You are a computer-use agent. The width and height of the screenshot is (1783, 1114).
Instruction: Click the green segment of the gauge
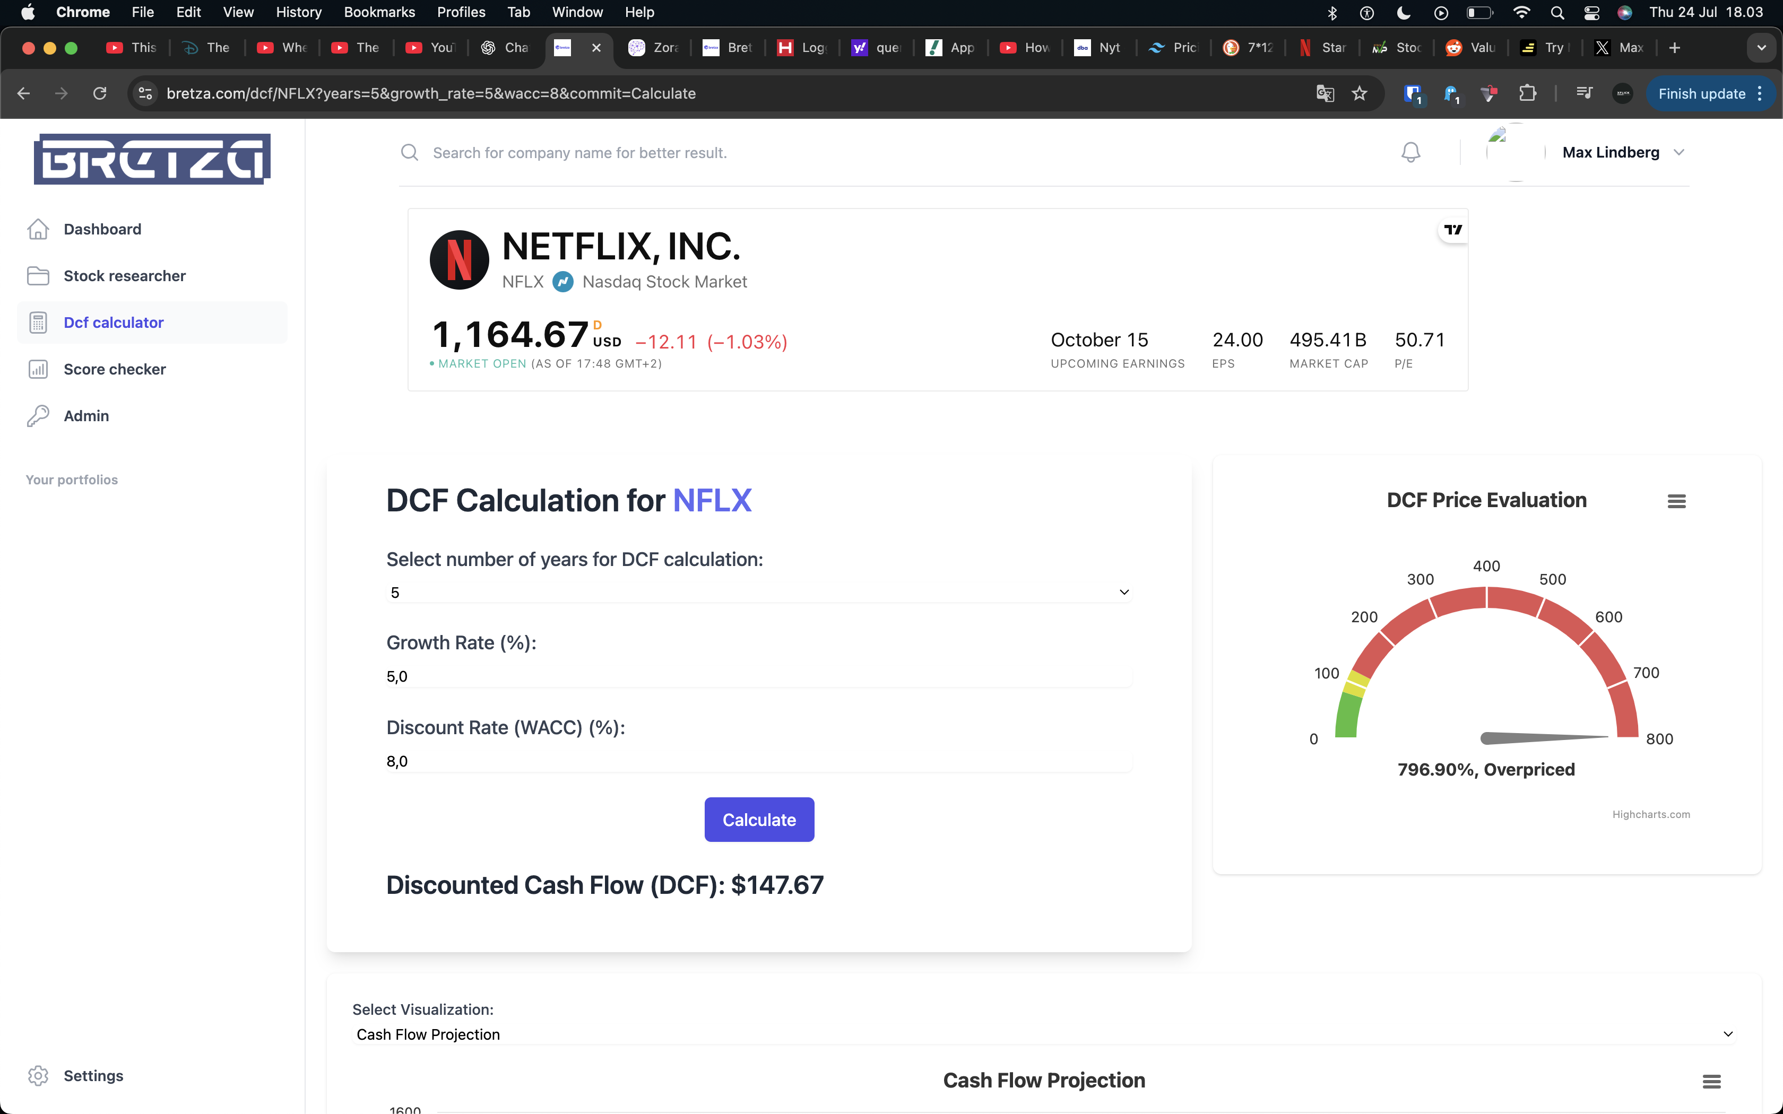pyautogui.click(x=1347, y=715)
